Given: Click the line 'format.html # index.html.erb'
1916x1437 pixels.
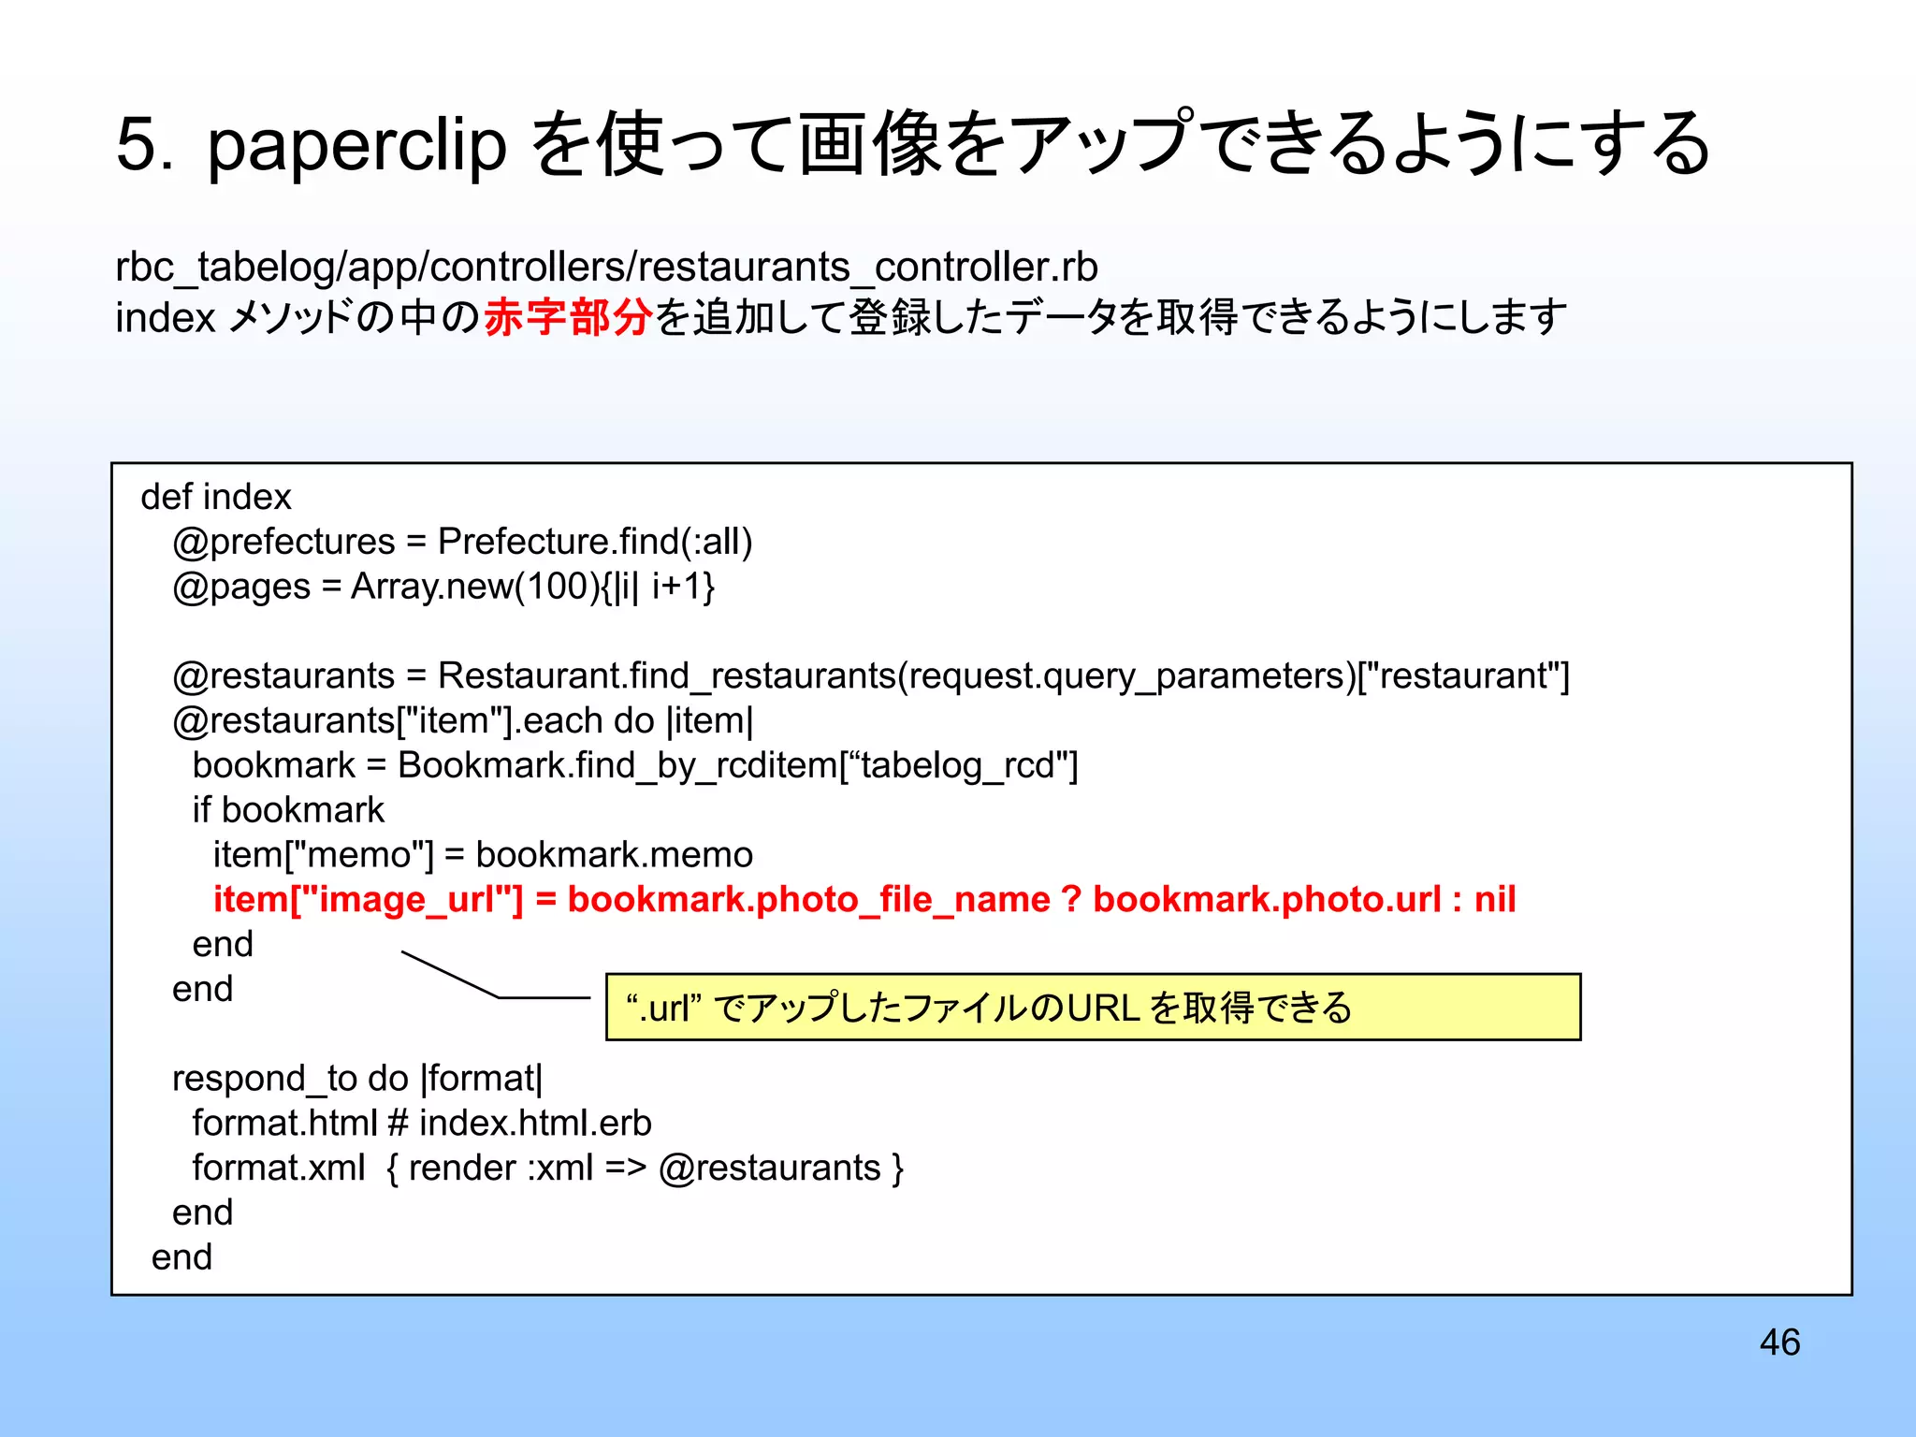Looking at the screenshot, I should tap(422, 1124).
